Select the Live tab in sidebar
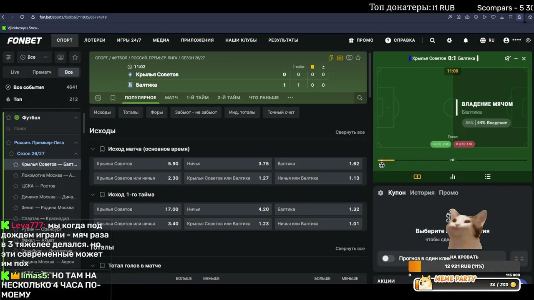 tap(15, 72)
